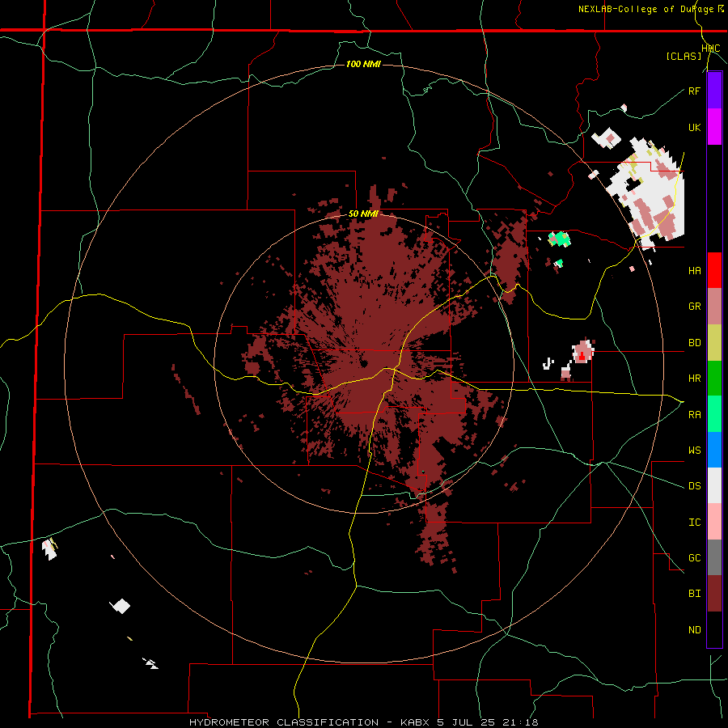
Task: Click the RA light green legend swatch
Action: (x=714, y=414)
